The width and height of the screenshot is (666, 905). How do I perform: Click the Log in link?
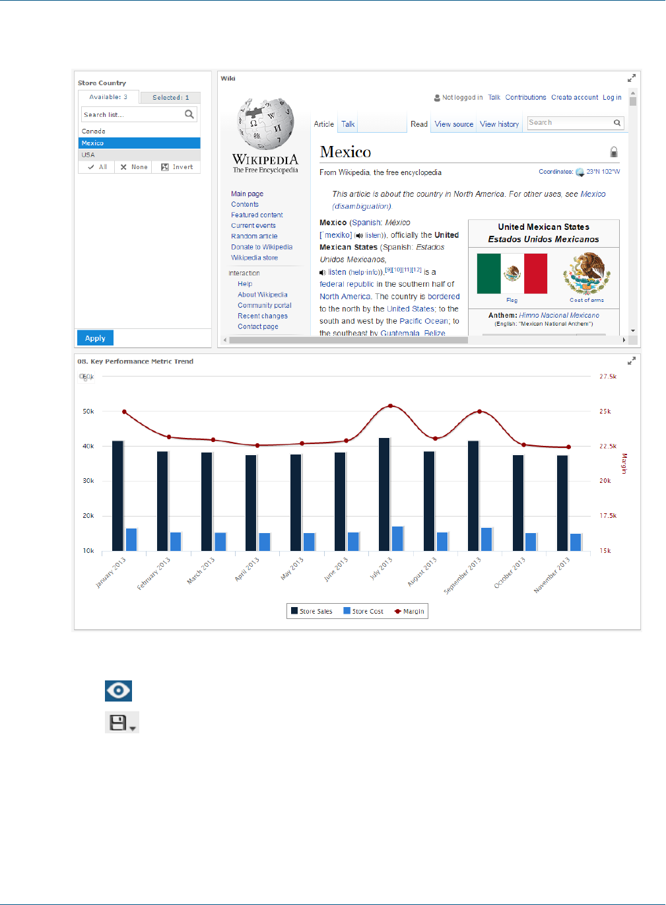pos(612,98)
